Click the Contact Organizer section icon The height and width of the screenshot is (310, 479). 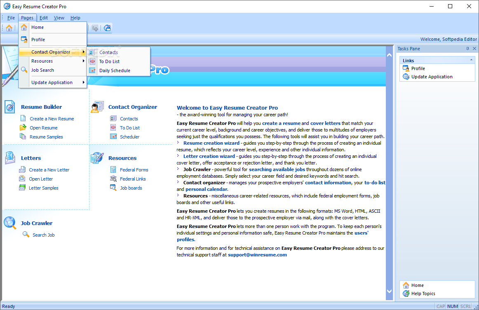point(97,107)
